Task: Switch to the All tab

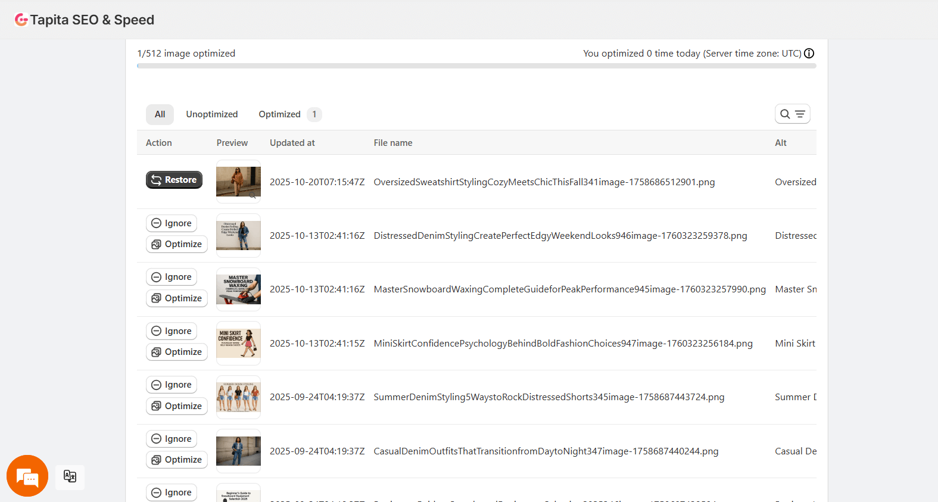Action: [x=160, y=114]
